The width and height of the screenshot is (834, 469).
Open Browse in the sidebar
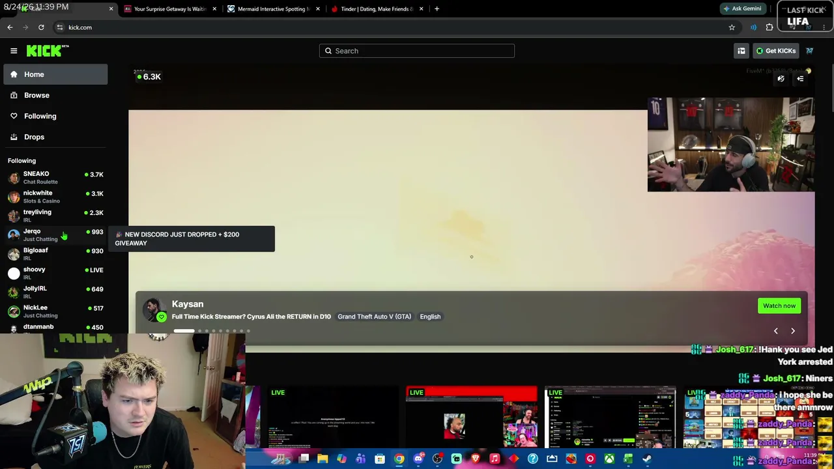coord(55,95)
